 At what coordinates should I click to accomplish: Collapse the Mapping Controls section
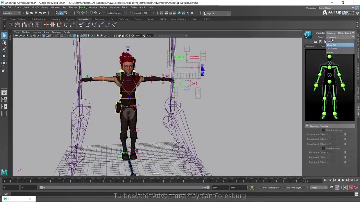click(307, 126)
